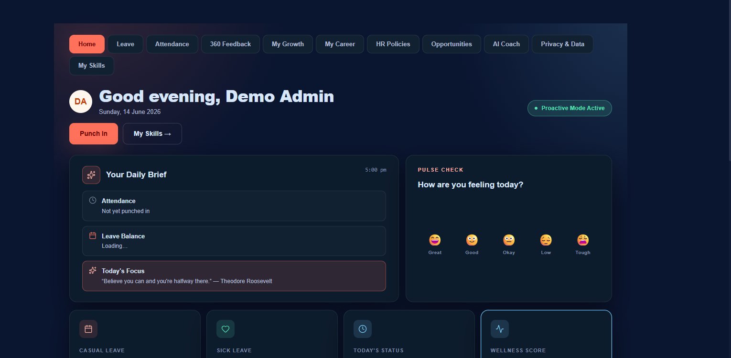The width and height of the screenshot is (731, 358).
Task: Click the Leave Balance calendar icon
Action: [x=93, y=235]
